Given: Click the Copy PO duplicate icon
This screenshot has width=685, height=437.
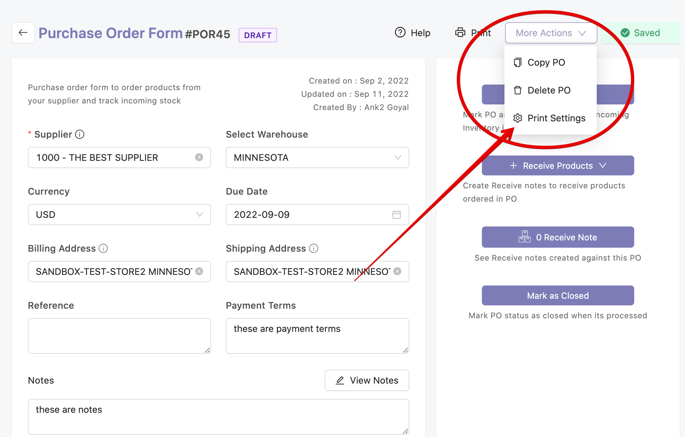Looking at the screenshot, I should coord(517,62).
